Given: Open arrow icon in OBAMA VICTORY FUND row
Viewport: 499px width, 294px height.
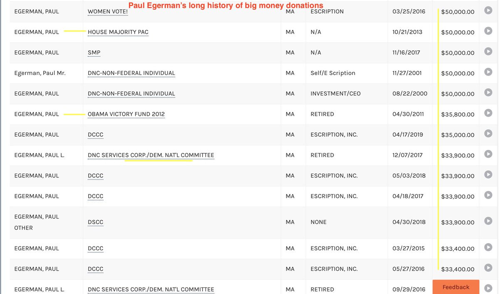Looking at the screenshot, I should pyautogui.click(x=488, y=113).
